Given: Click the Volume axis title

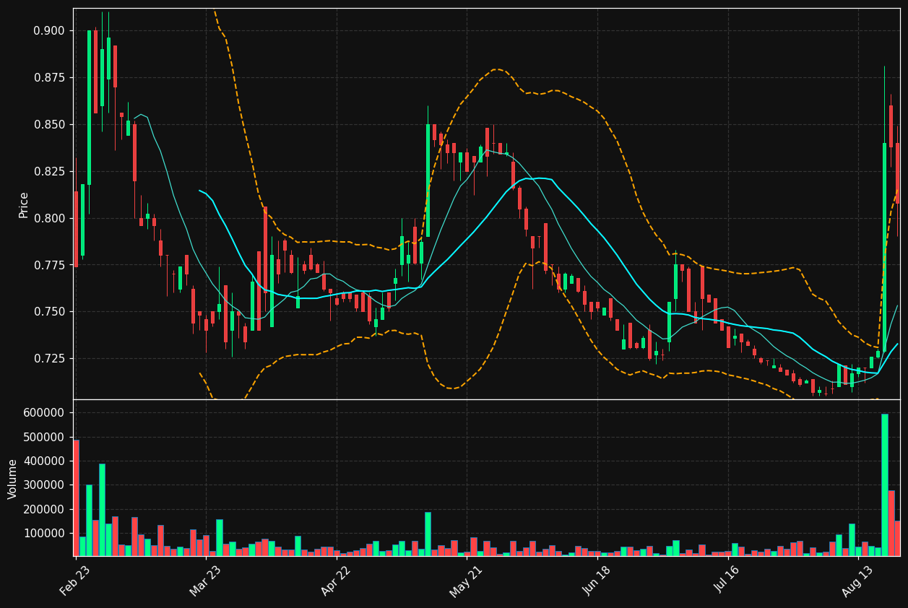Looking at the screenshot, I should tap(13, 479).
